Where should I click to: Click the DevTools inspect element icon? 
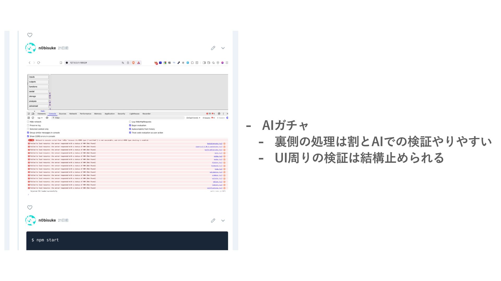[x=29, y=114]
